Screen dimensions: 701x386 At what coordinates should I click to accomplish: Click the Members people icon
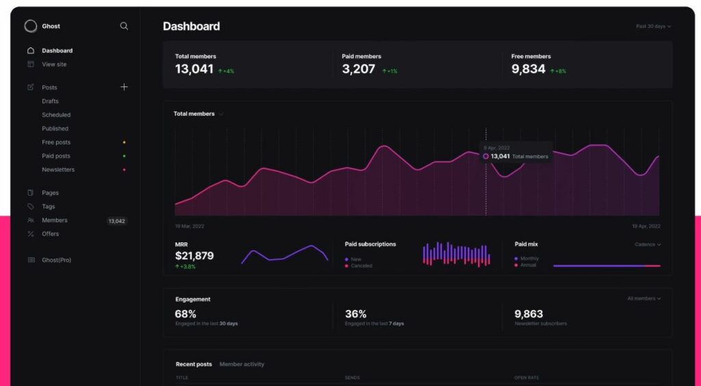click(30, 220)
